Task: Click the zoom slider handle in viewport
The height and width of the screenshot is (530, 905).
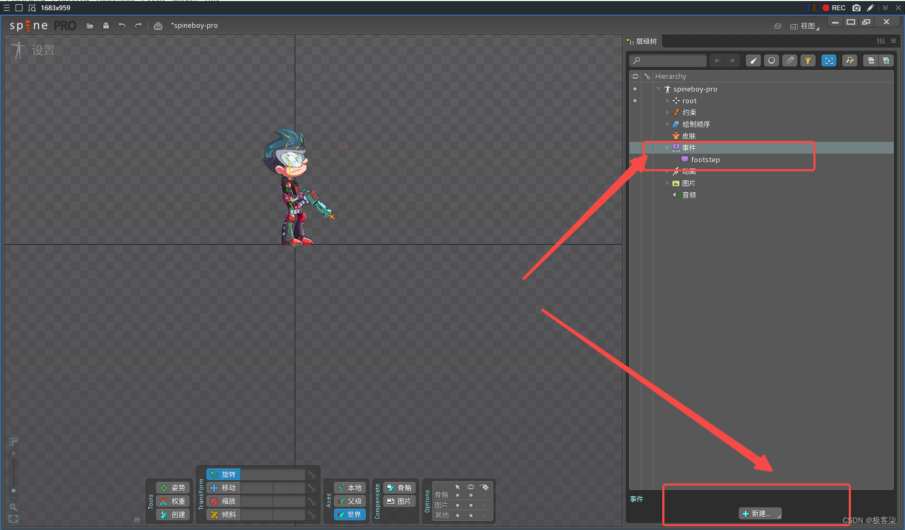Action: pyautogui.click(x=13, y=490)
